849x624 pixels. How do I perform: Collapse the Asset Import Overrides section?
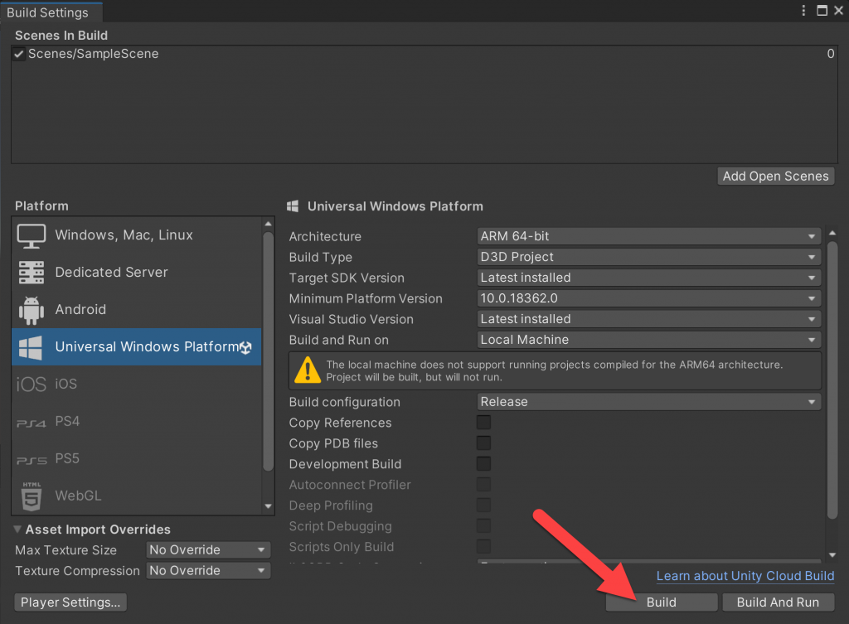point(17,529)
